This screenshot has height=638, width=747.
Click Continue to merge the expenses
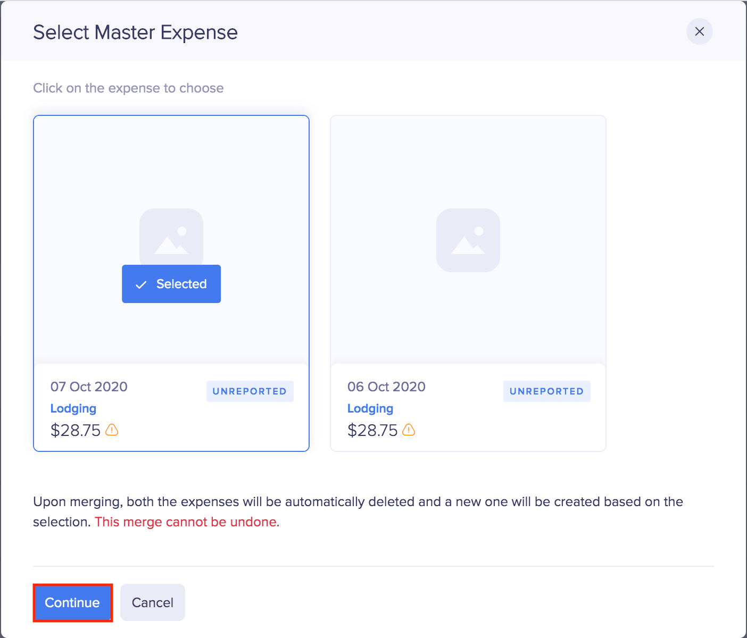[x=72, y=602]
